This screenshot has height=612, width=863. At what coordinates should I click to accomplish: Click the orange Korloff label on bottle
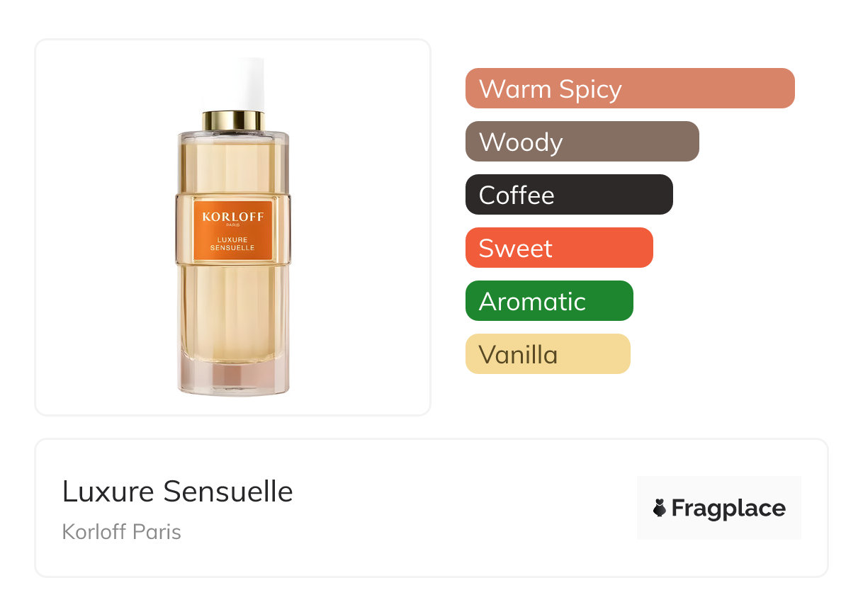pyautogui.click(x=233, y=231)
